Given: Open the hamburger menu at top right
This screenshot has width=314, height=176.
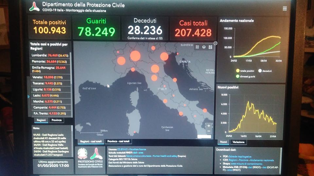Looking at the screenshot, I should 285,8.
